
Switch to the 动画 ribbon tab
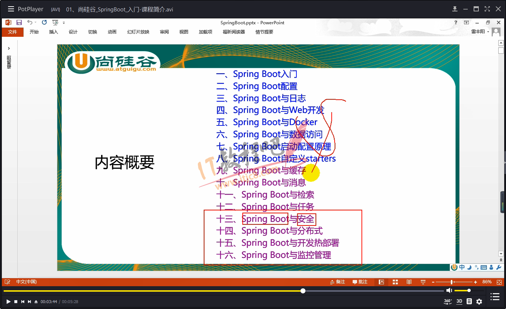tap(112, 32)
